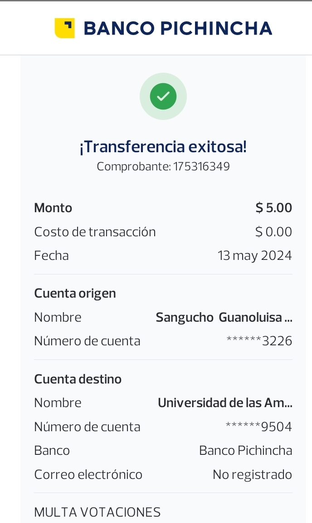Click the BANCO PICHINCHA header text

click(178, 28)
